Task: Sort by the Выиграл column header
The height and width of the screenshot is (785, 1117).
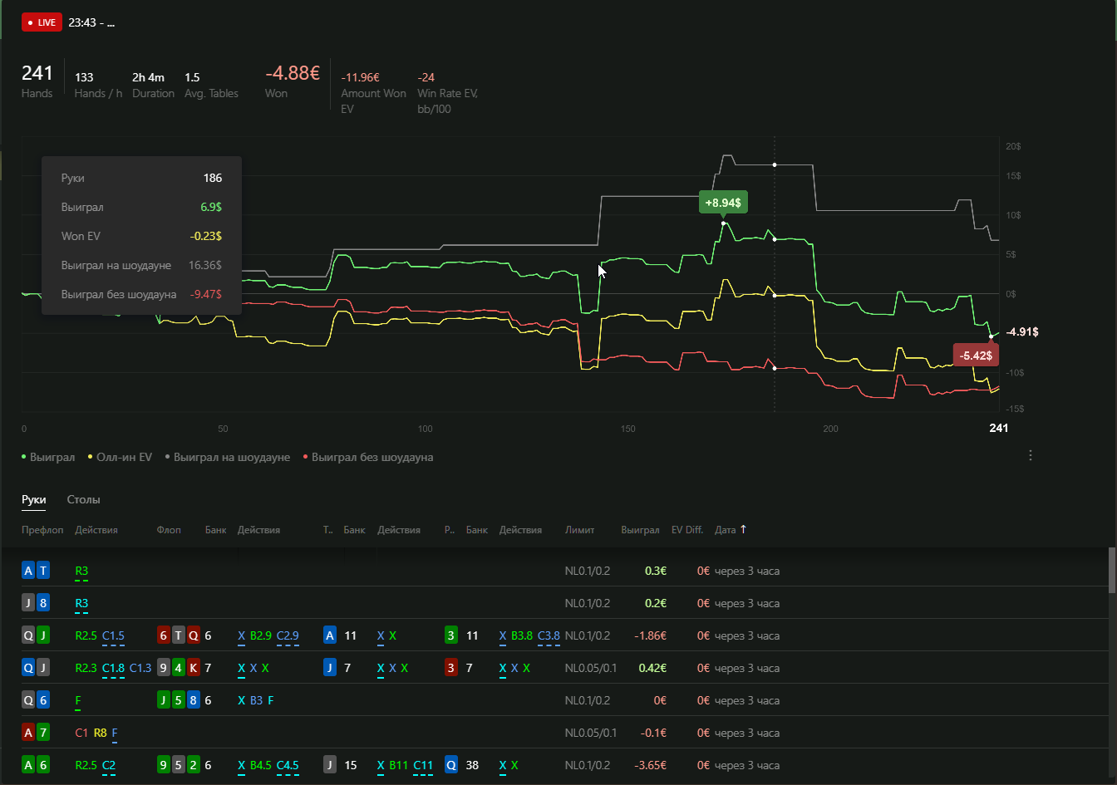Action: point(640,530)
